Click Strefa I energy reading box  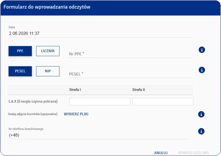[100, 101]
